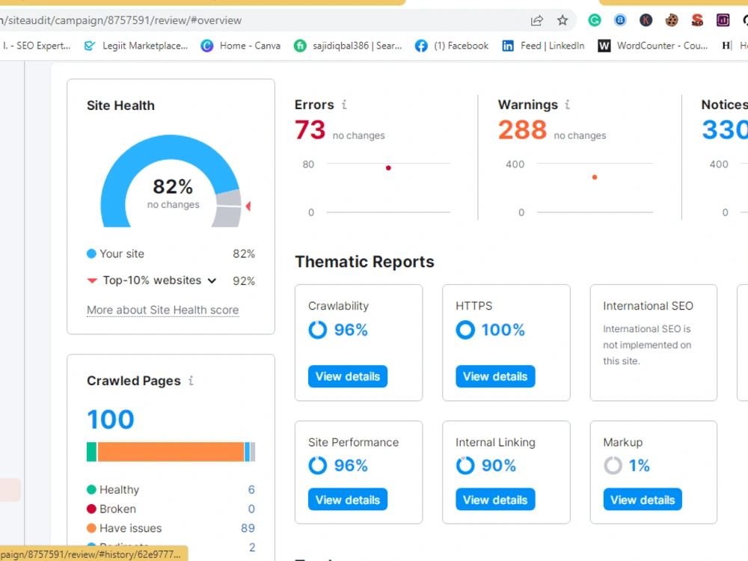Screen dimensions: 748x561
Task: Click the International SEO card
Action: coord(653,343)
